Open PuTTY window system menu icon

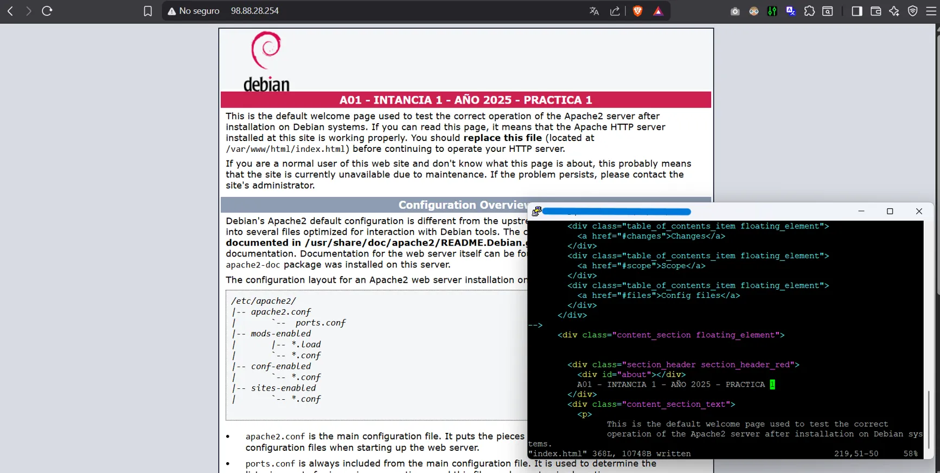[536, 212]
